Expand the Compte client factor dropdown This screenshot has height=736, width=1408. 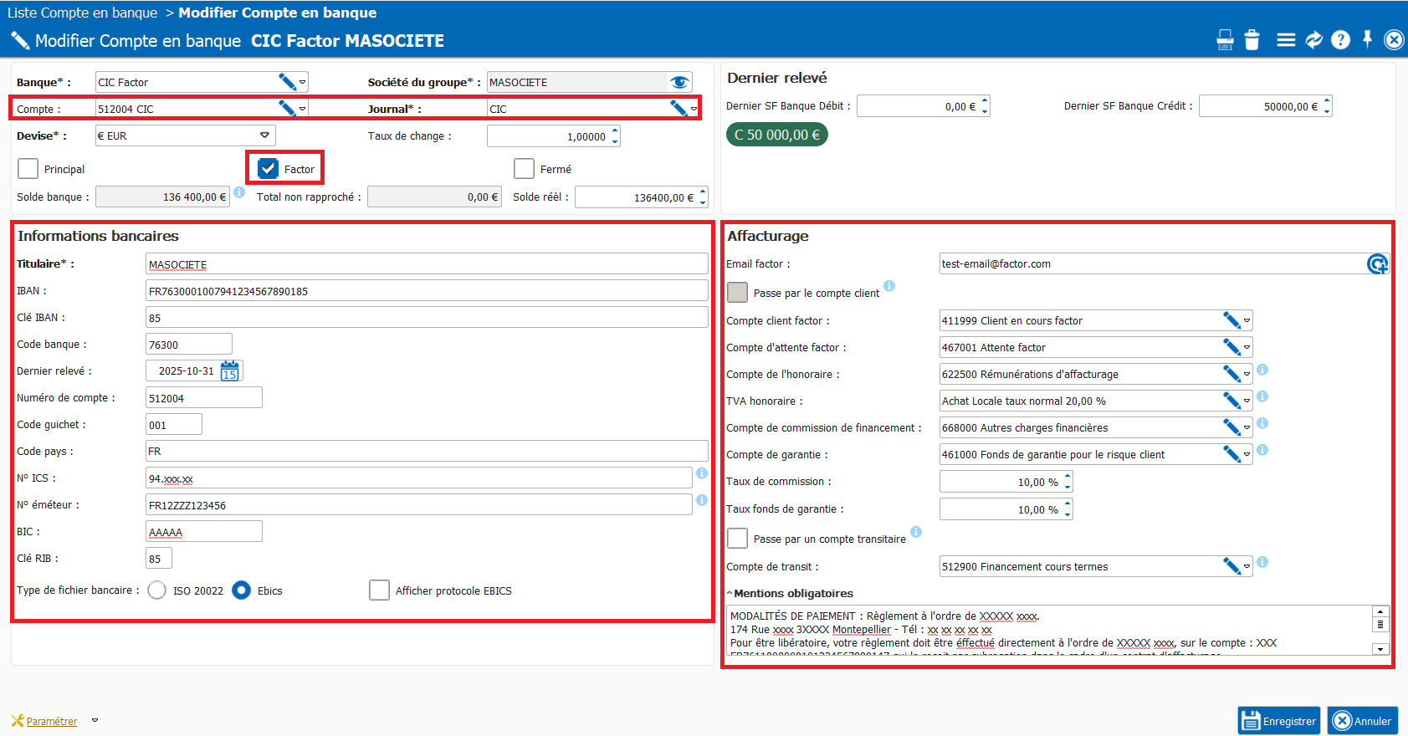click(x=1247, y=321)
